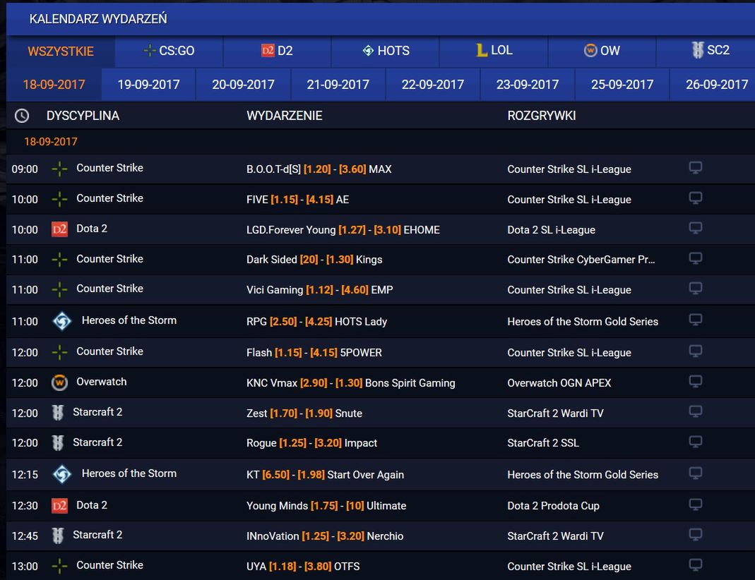Click the Dota 2 icon in the 12:30 row

click(59, 505)
